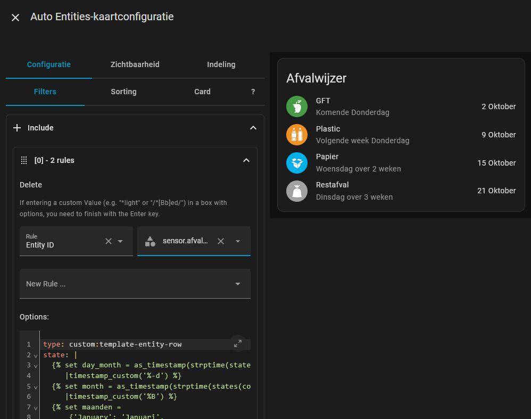Fold code line 5 in the editor

[x=36, y=387]
